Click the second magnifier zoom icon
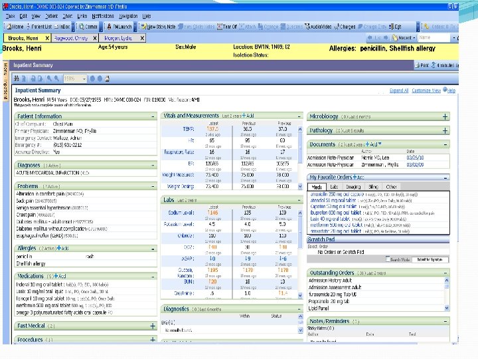This screenshot has height=359, width=478. (x=56, y=78)
